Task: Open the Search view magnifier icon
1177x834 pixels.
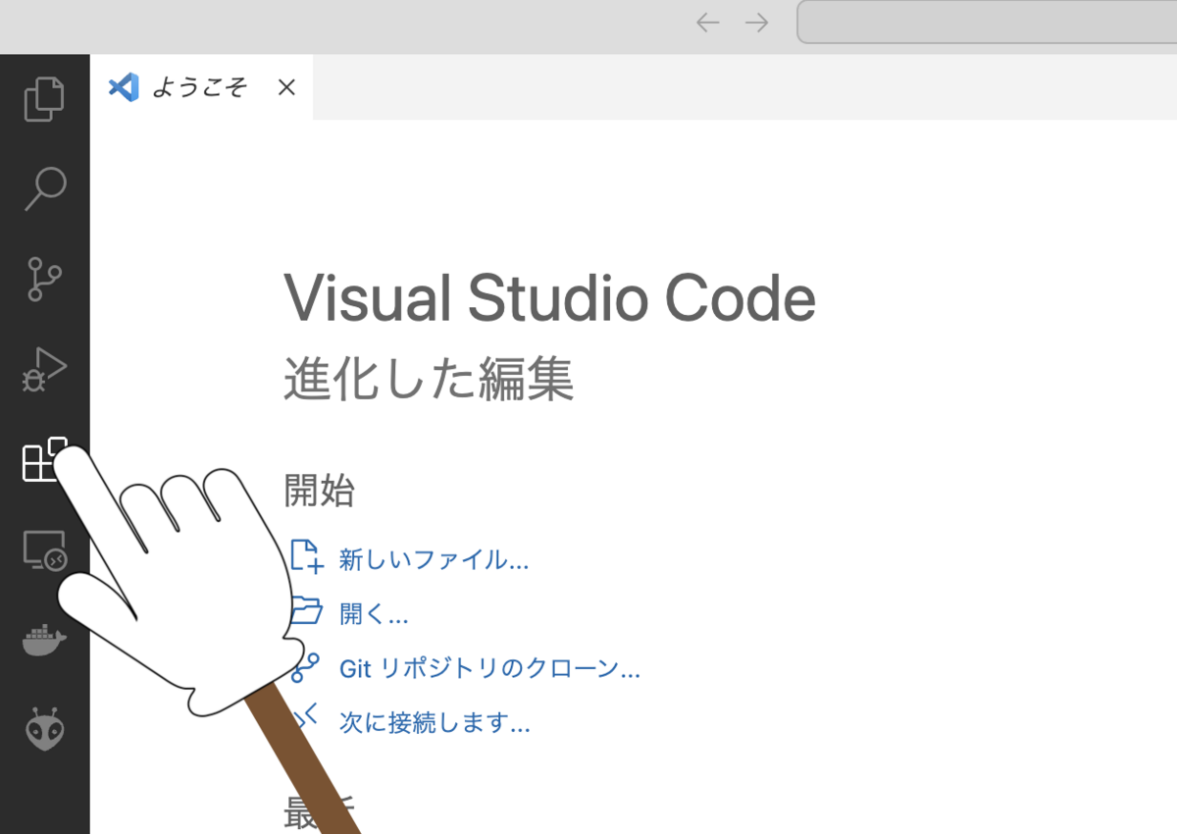Action: [44, 188]
